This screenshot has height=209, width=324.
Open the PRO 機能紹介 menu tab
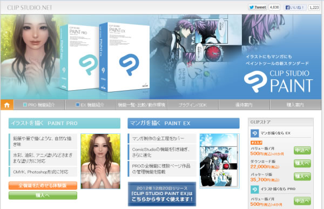coord(39,105)
